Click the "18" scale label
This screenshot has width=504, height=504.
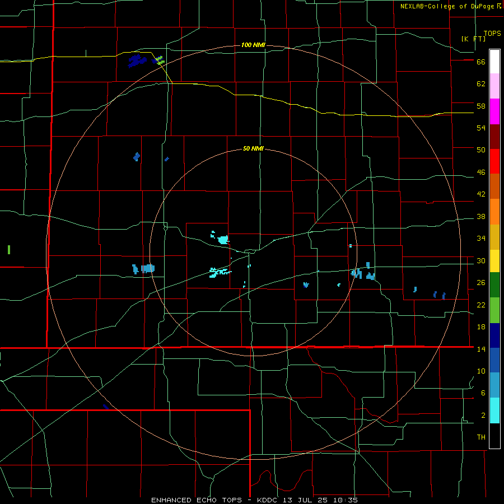(x=481, y=327)
